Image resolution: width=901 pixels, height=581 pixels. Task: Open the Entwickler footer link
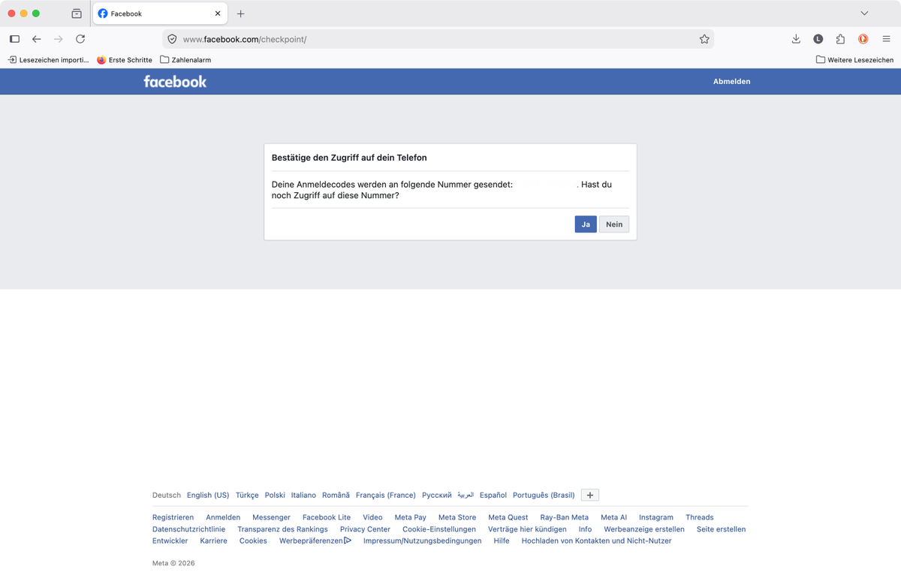(170, 540)
